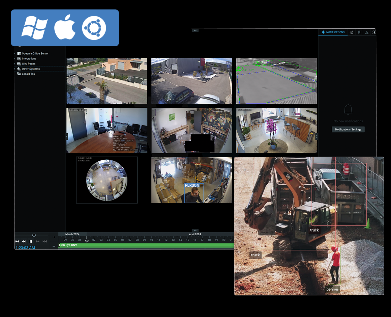Screen dimensions: 391x317
Task: Click the March 2024 timeline label
Action: (x=72, y=234)
